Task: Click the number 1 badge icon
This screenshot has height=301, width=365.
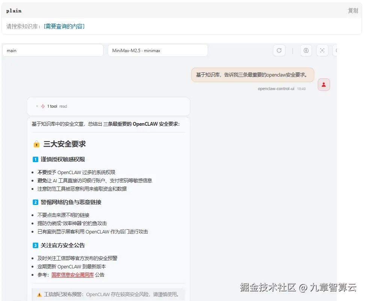Action: (35, 160)
